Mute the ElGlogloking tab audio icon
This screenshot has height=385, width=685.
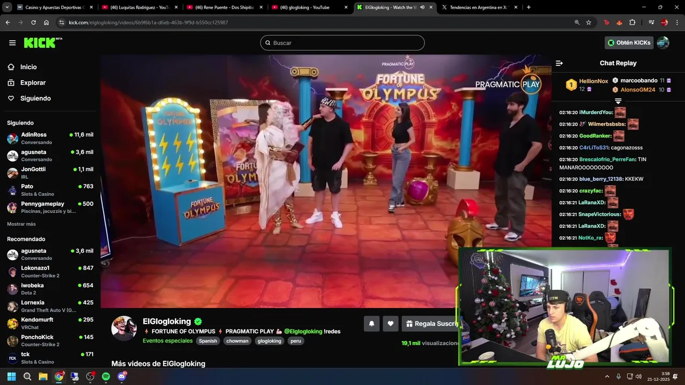[x=422, y=7]
